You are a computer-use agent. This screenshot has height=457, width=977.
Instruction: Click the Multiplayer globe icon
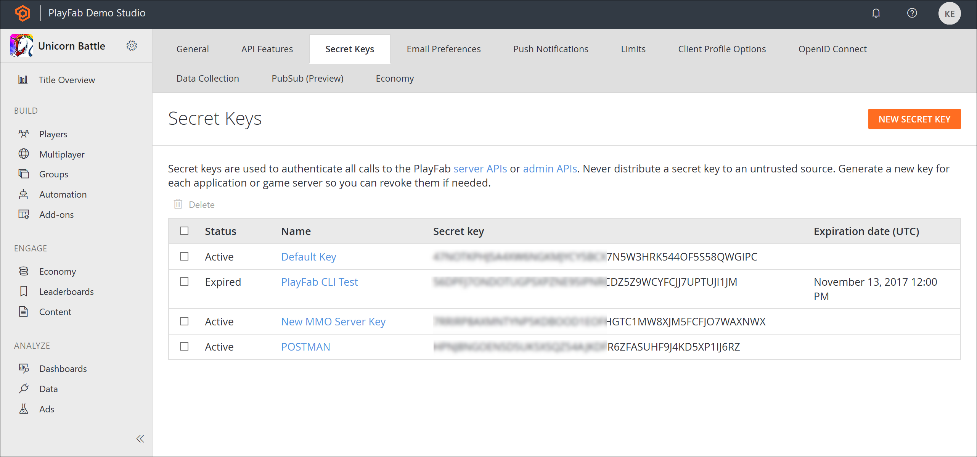[24, 154]
